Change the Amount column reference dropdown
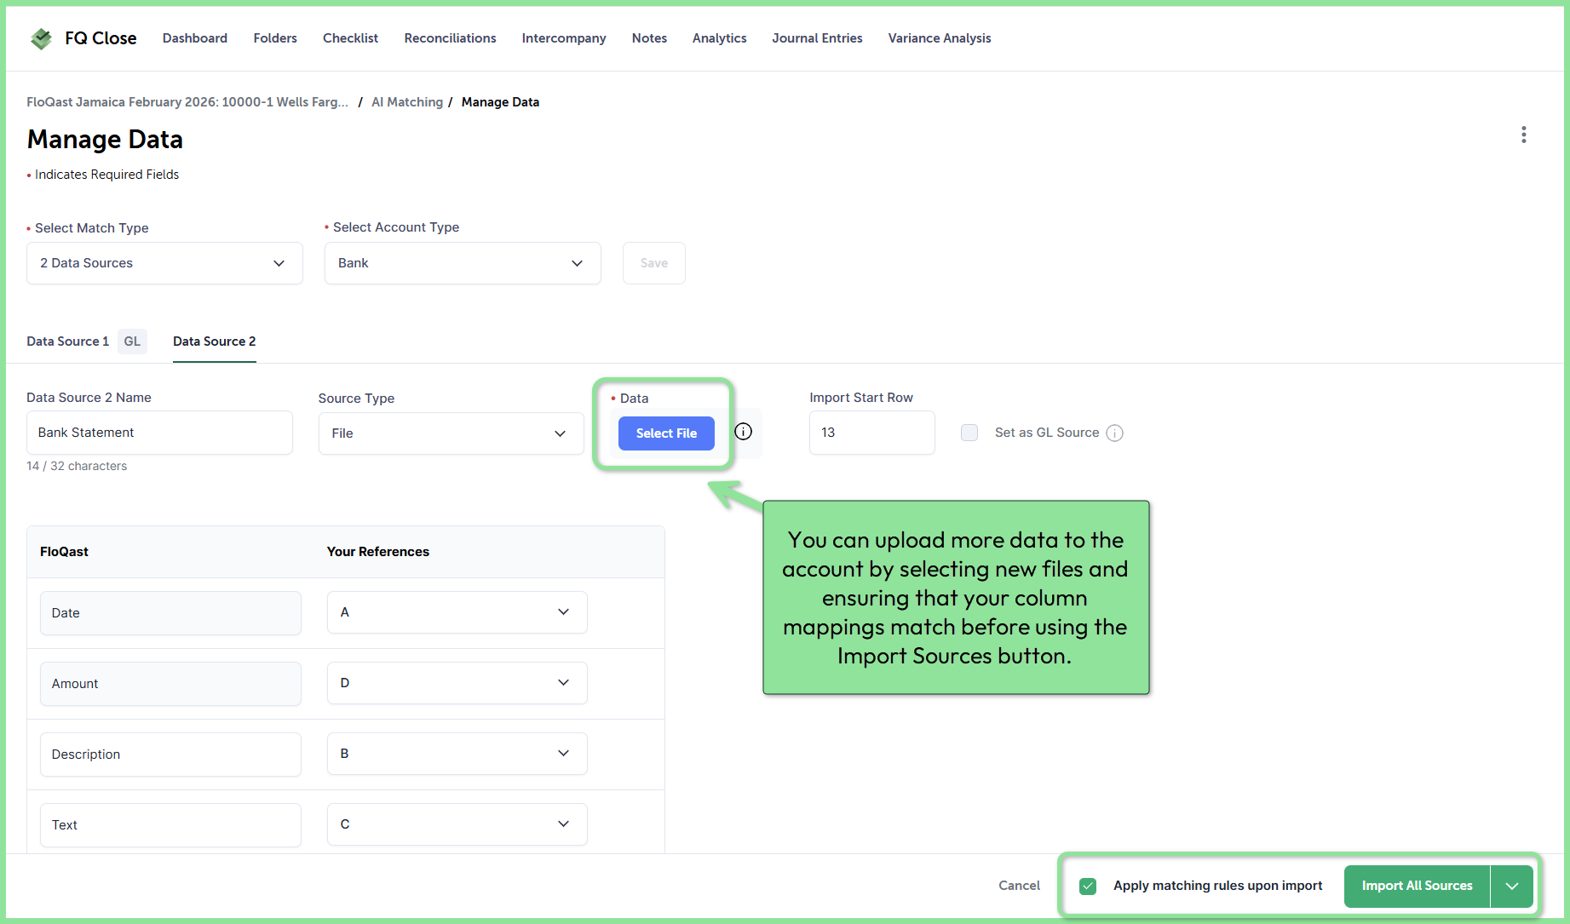 click(x=457, y=683)
